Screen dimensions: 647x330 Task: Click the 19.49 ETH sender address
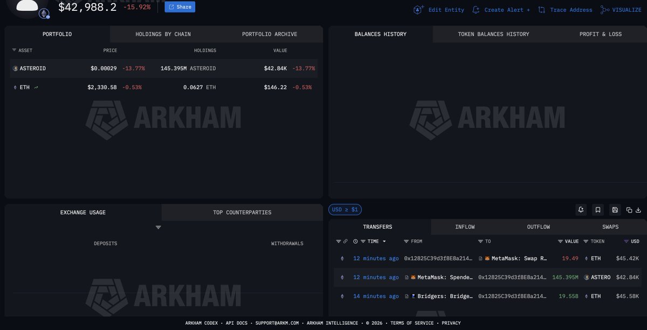(438, 259)
